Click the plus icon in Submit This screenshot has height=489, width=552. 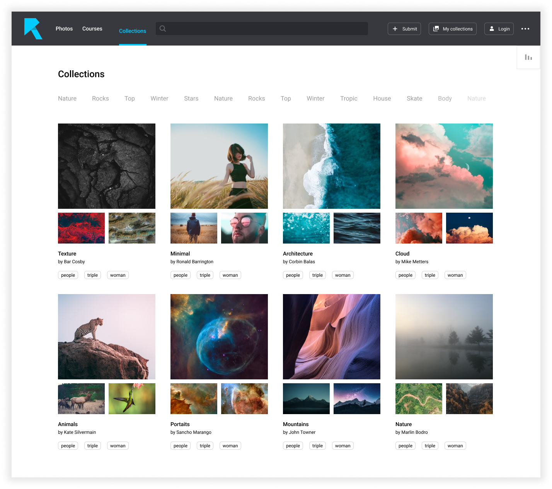[395, 29]
